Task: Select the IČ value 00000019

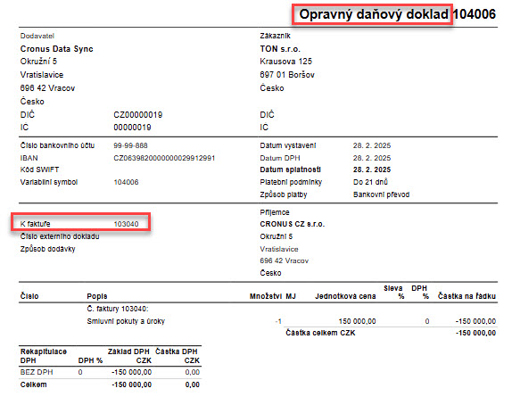Action: pyautogui.click(x=132, y=128)
